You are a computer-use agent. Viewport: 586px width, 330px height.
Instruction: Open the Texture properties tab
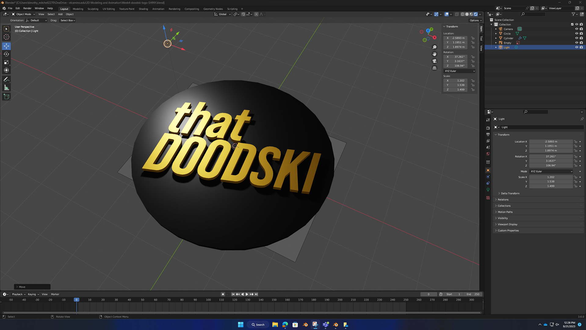pos(488,198)
